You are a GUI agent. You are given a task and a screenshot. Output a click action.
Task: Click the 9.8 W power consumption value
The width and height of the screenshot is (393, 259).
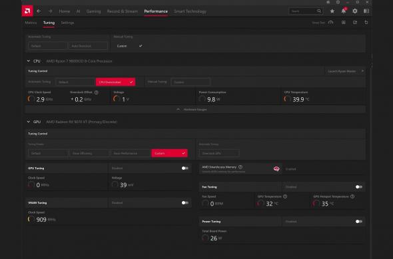[x=214, y=99]
